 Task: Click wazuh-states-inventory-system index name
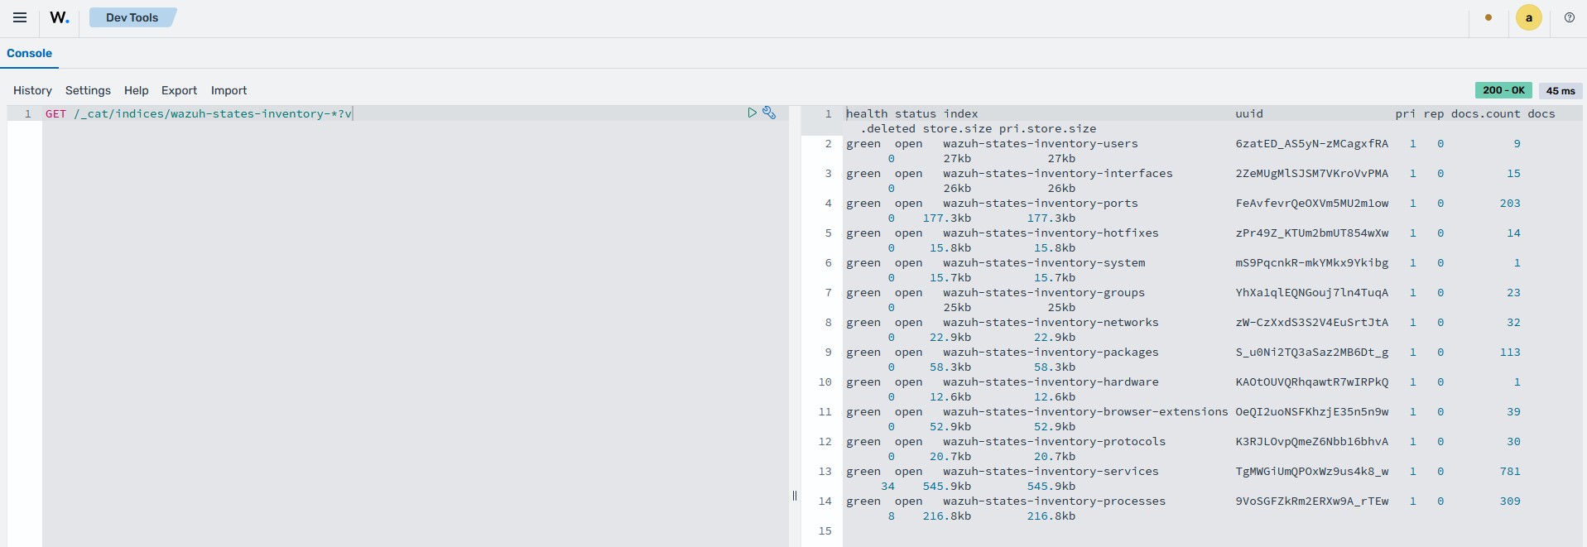(1044, 262)
